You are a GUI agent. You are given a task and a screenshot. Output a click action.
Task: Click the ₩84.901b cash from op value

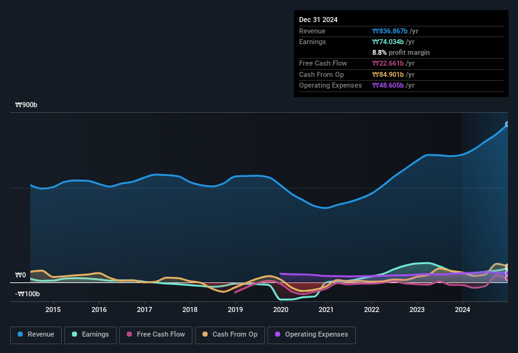(x=388, y=74)
